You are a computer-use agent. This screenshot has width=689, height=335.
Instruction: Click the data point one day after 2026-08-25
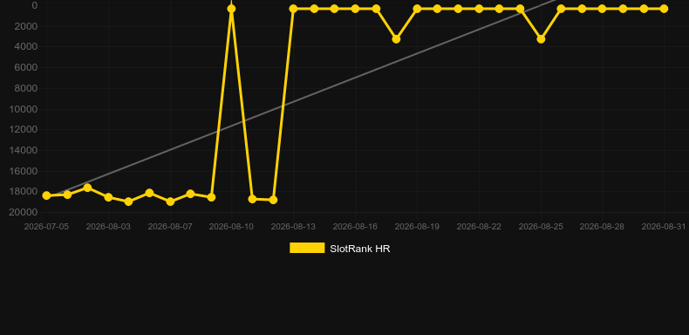(x=561, y=9)
